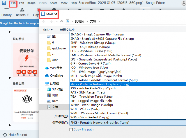Click the Back navigation arrow in Save As

(x=44, y=22)
